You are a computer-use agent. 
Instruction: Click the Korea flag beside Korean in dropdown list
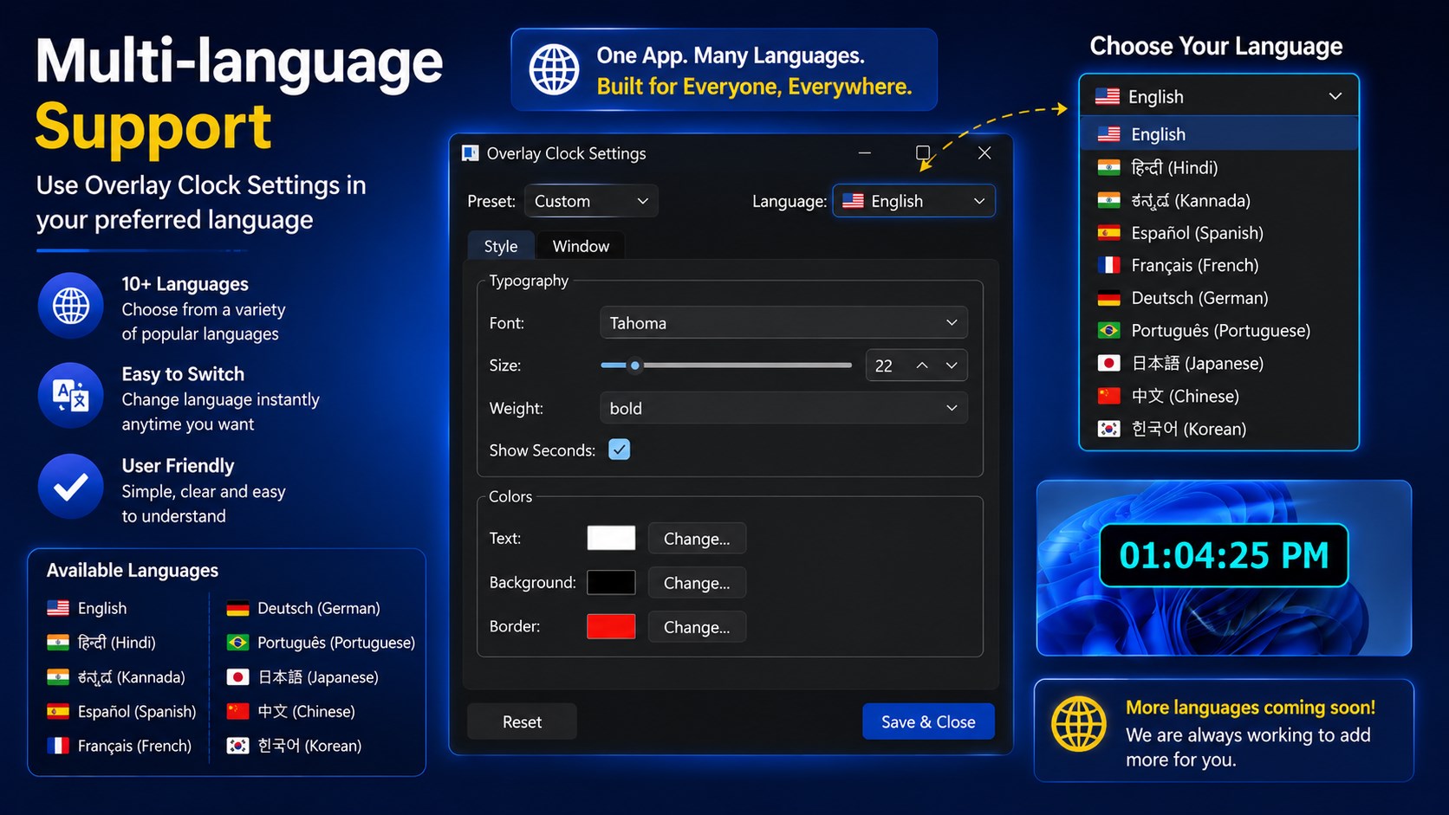1108,429
